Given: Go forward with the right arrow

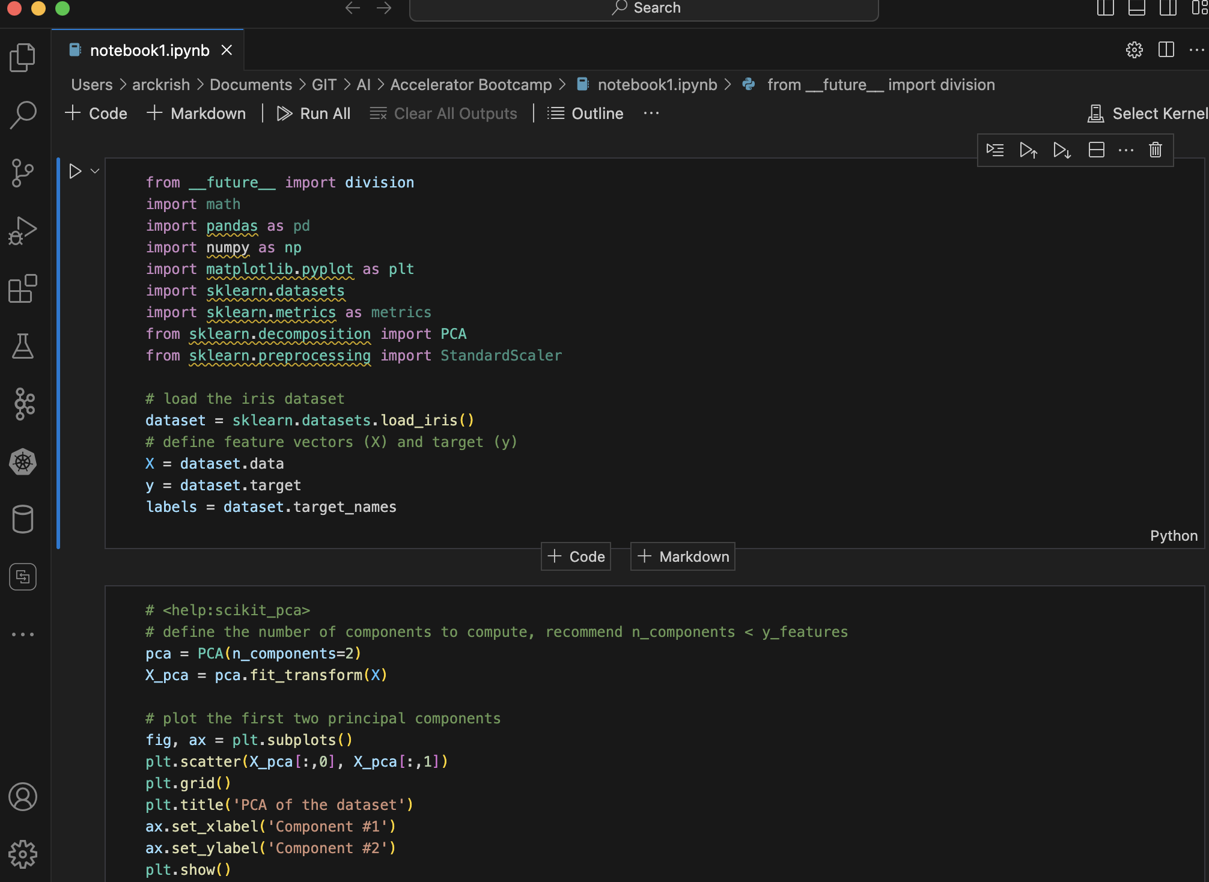Looking at the screenshot, I should click(384, 8).
